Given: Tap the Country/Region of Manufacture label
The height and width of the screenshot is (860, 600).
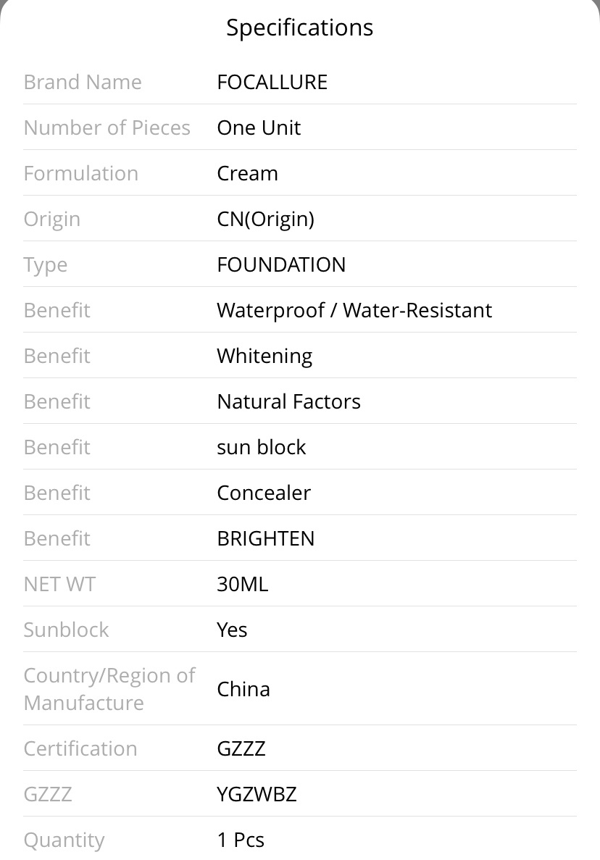Looking at the screenshot, I should tap(109, 689).
